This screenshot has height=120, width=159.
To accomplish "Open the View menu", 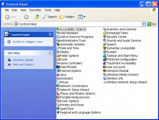I will point(23,10).
